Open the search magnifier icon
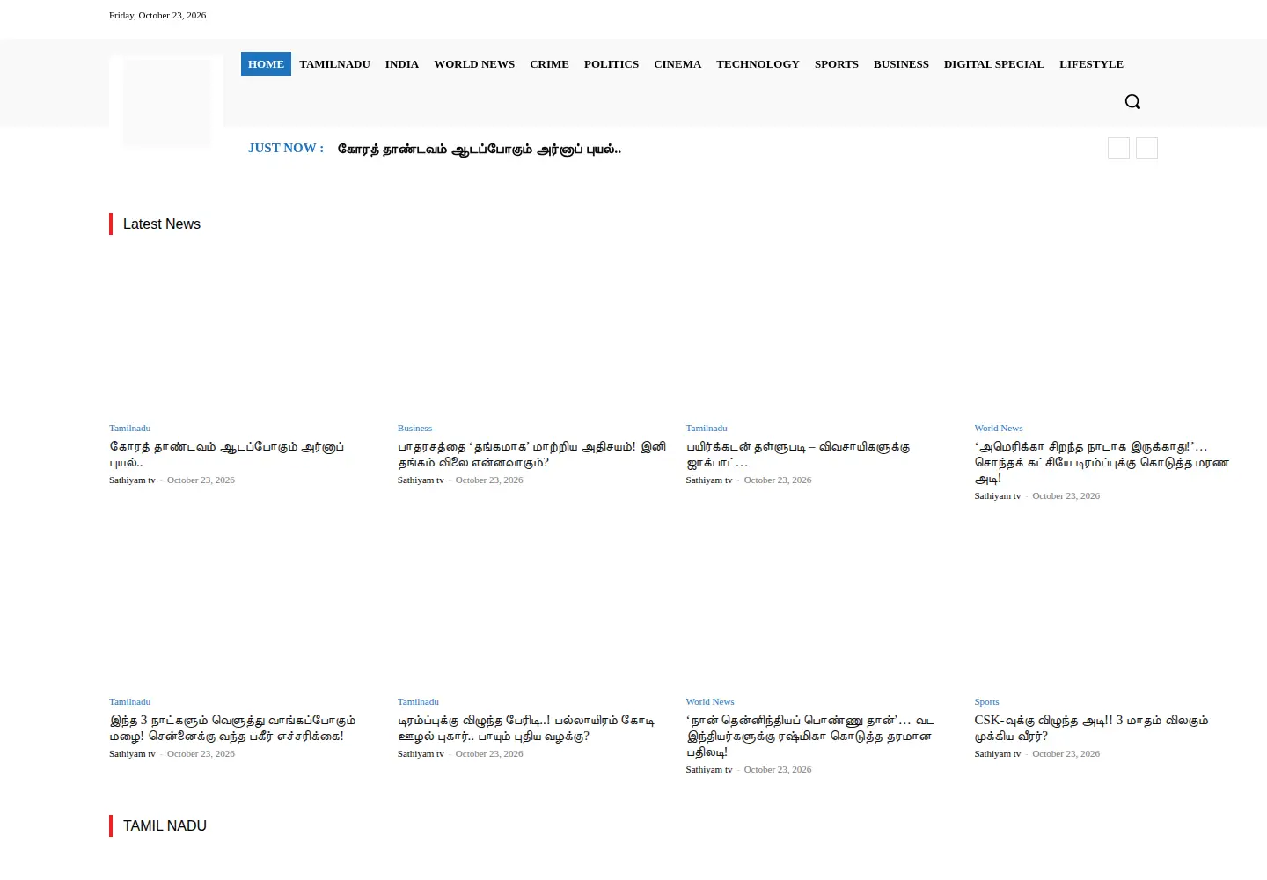Viewport: 1267px width, 880px height. pos(1132,101)
